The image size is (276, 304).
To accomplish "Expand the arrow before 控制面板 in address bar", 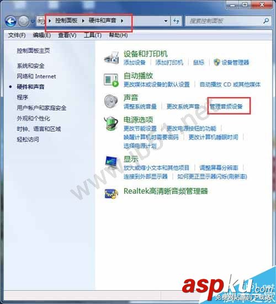I will coord(50,21).
